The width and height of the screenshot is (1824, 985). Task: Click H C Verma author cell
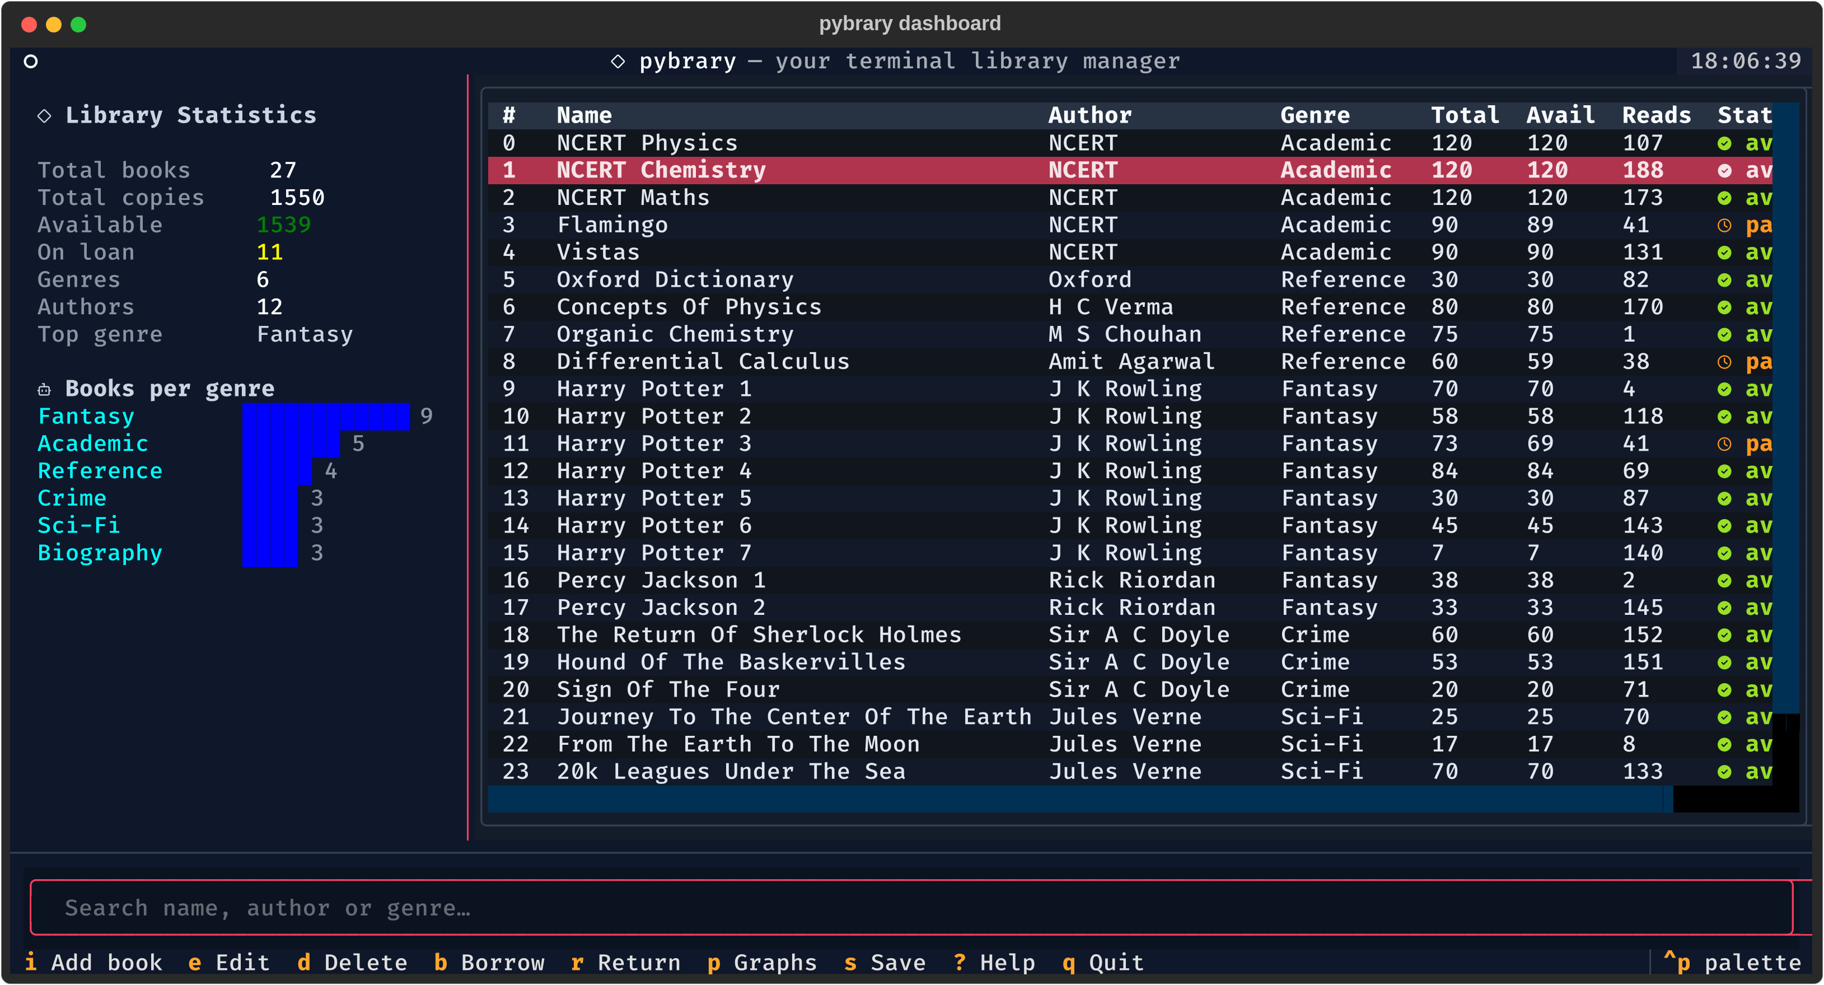(x=1111, y=307)
